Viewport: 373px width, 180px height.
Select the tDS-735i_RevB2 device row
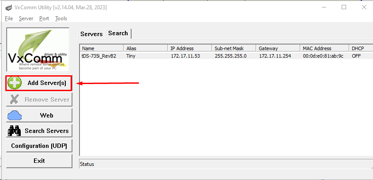99,56
